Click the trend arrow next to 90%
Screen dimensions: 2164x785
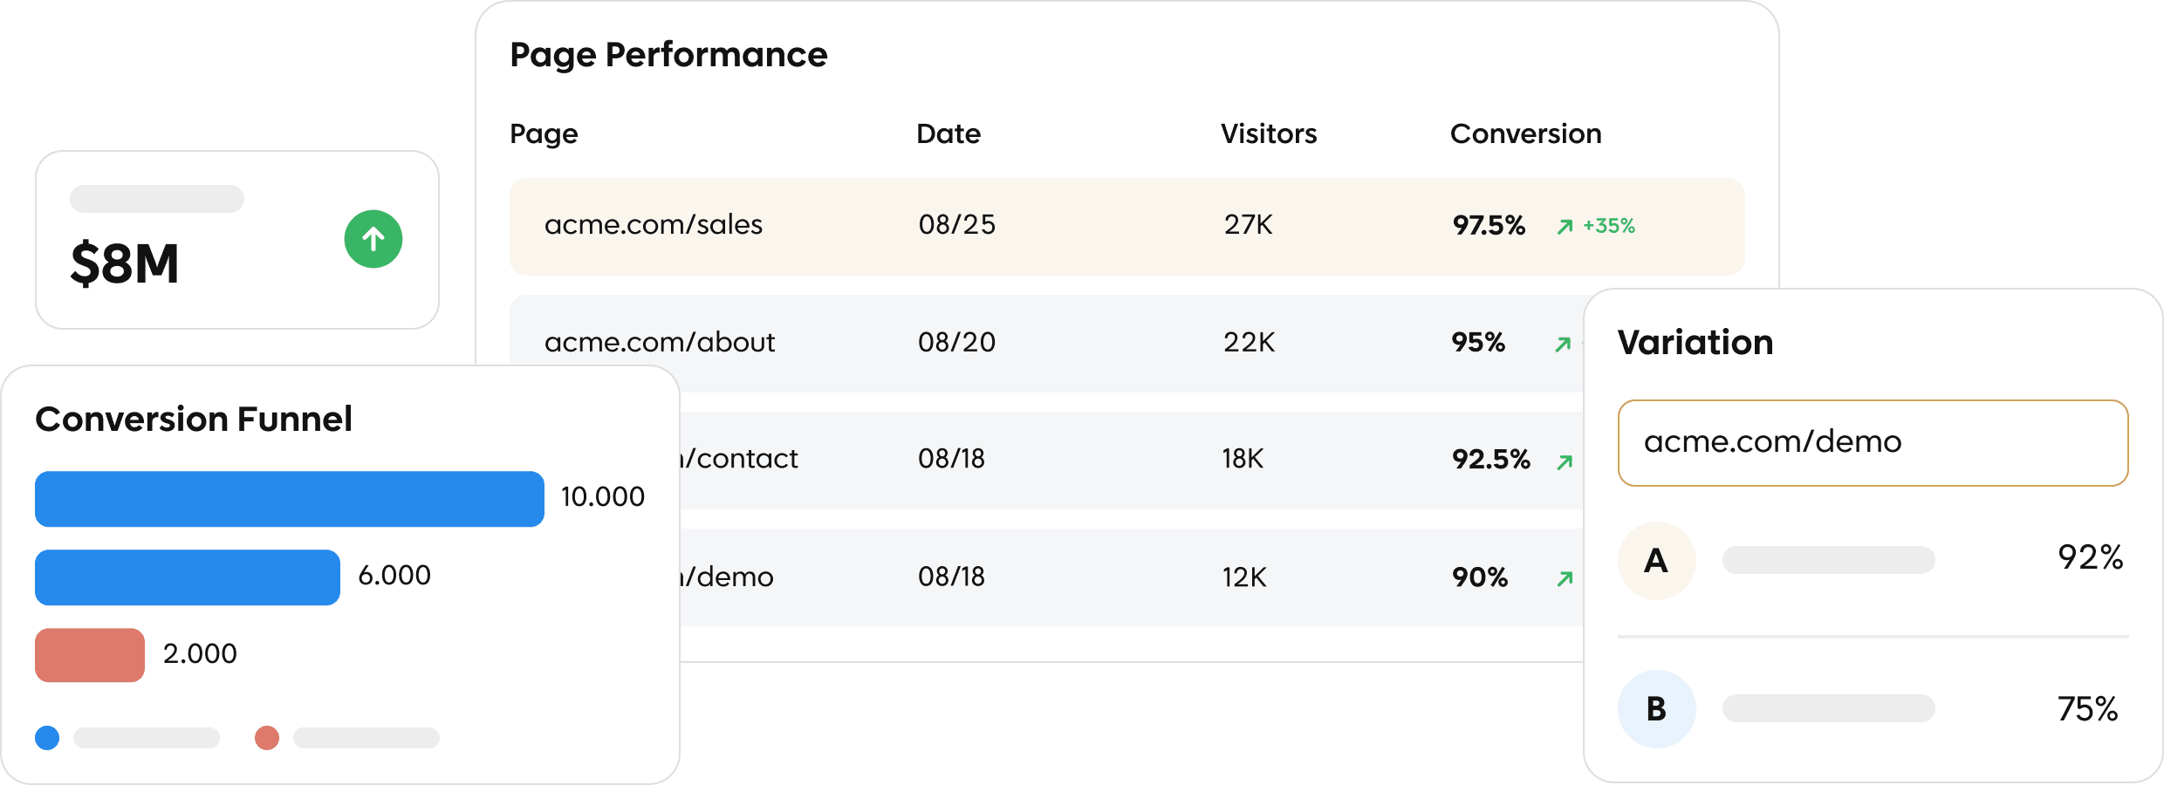click(x=1565, y=578)
